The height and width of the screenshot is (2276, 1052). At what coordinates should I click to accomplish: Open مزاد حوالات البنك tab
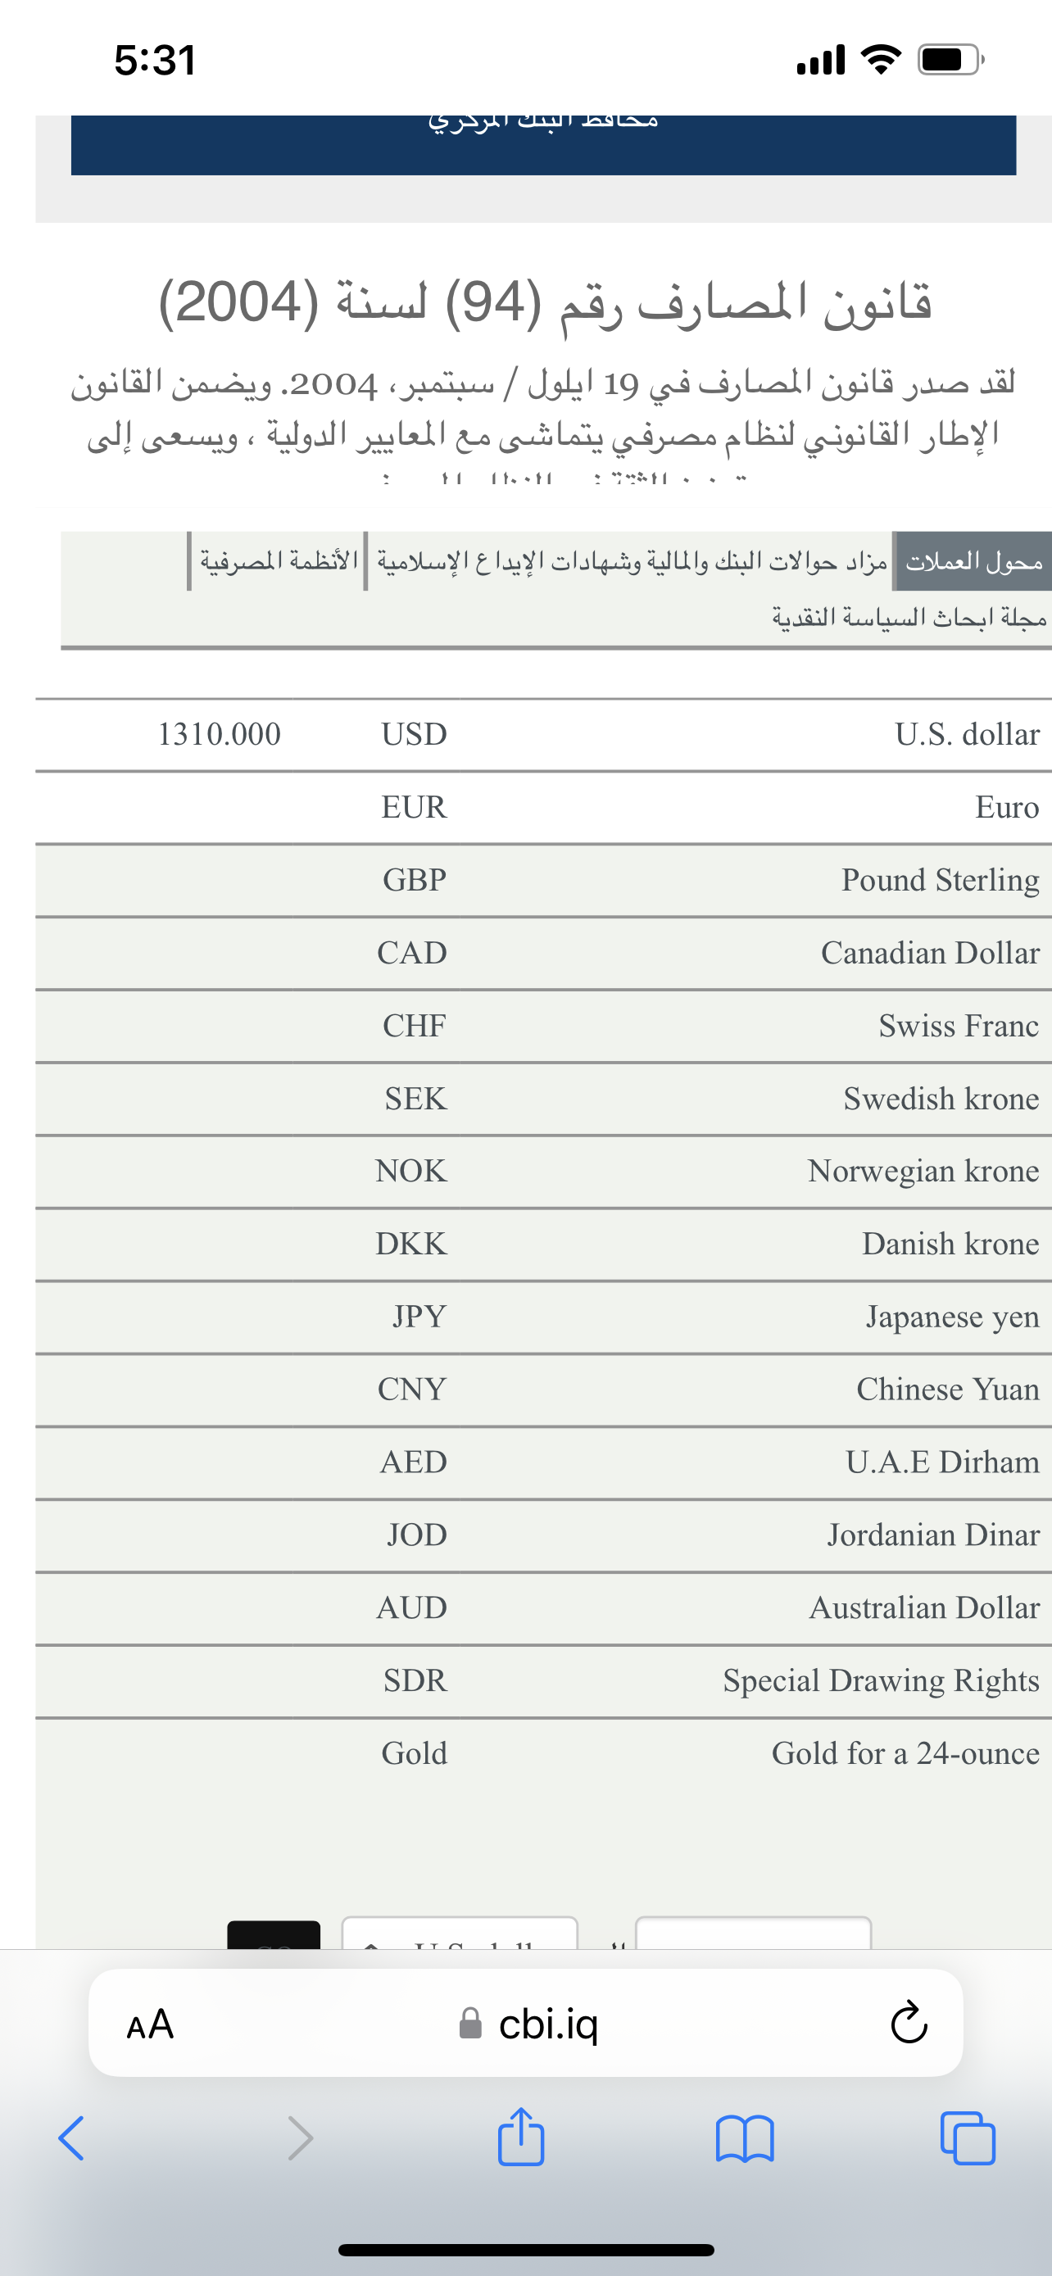tap(631, 561)
